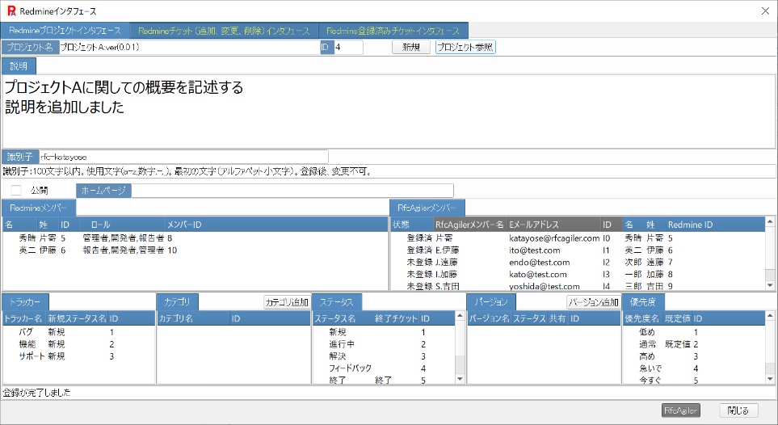Click into the 説明 description text area
778x425 pixels.
click(x=389, y=112)
